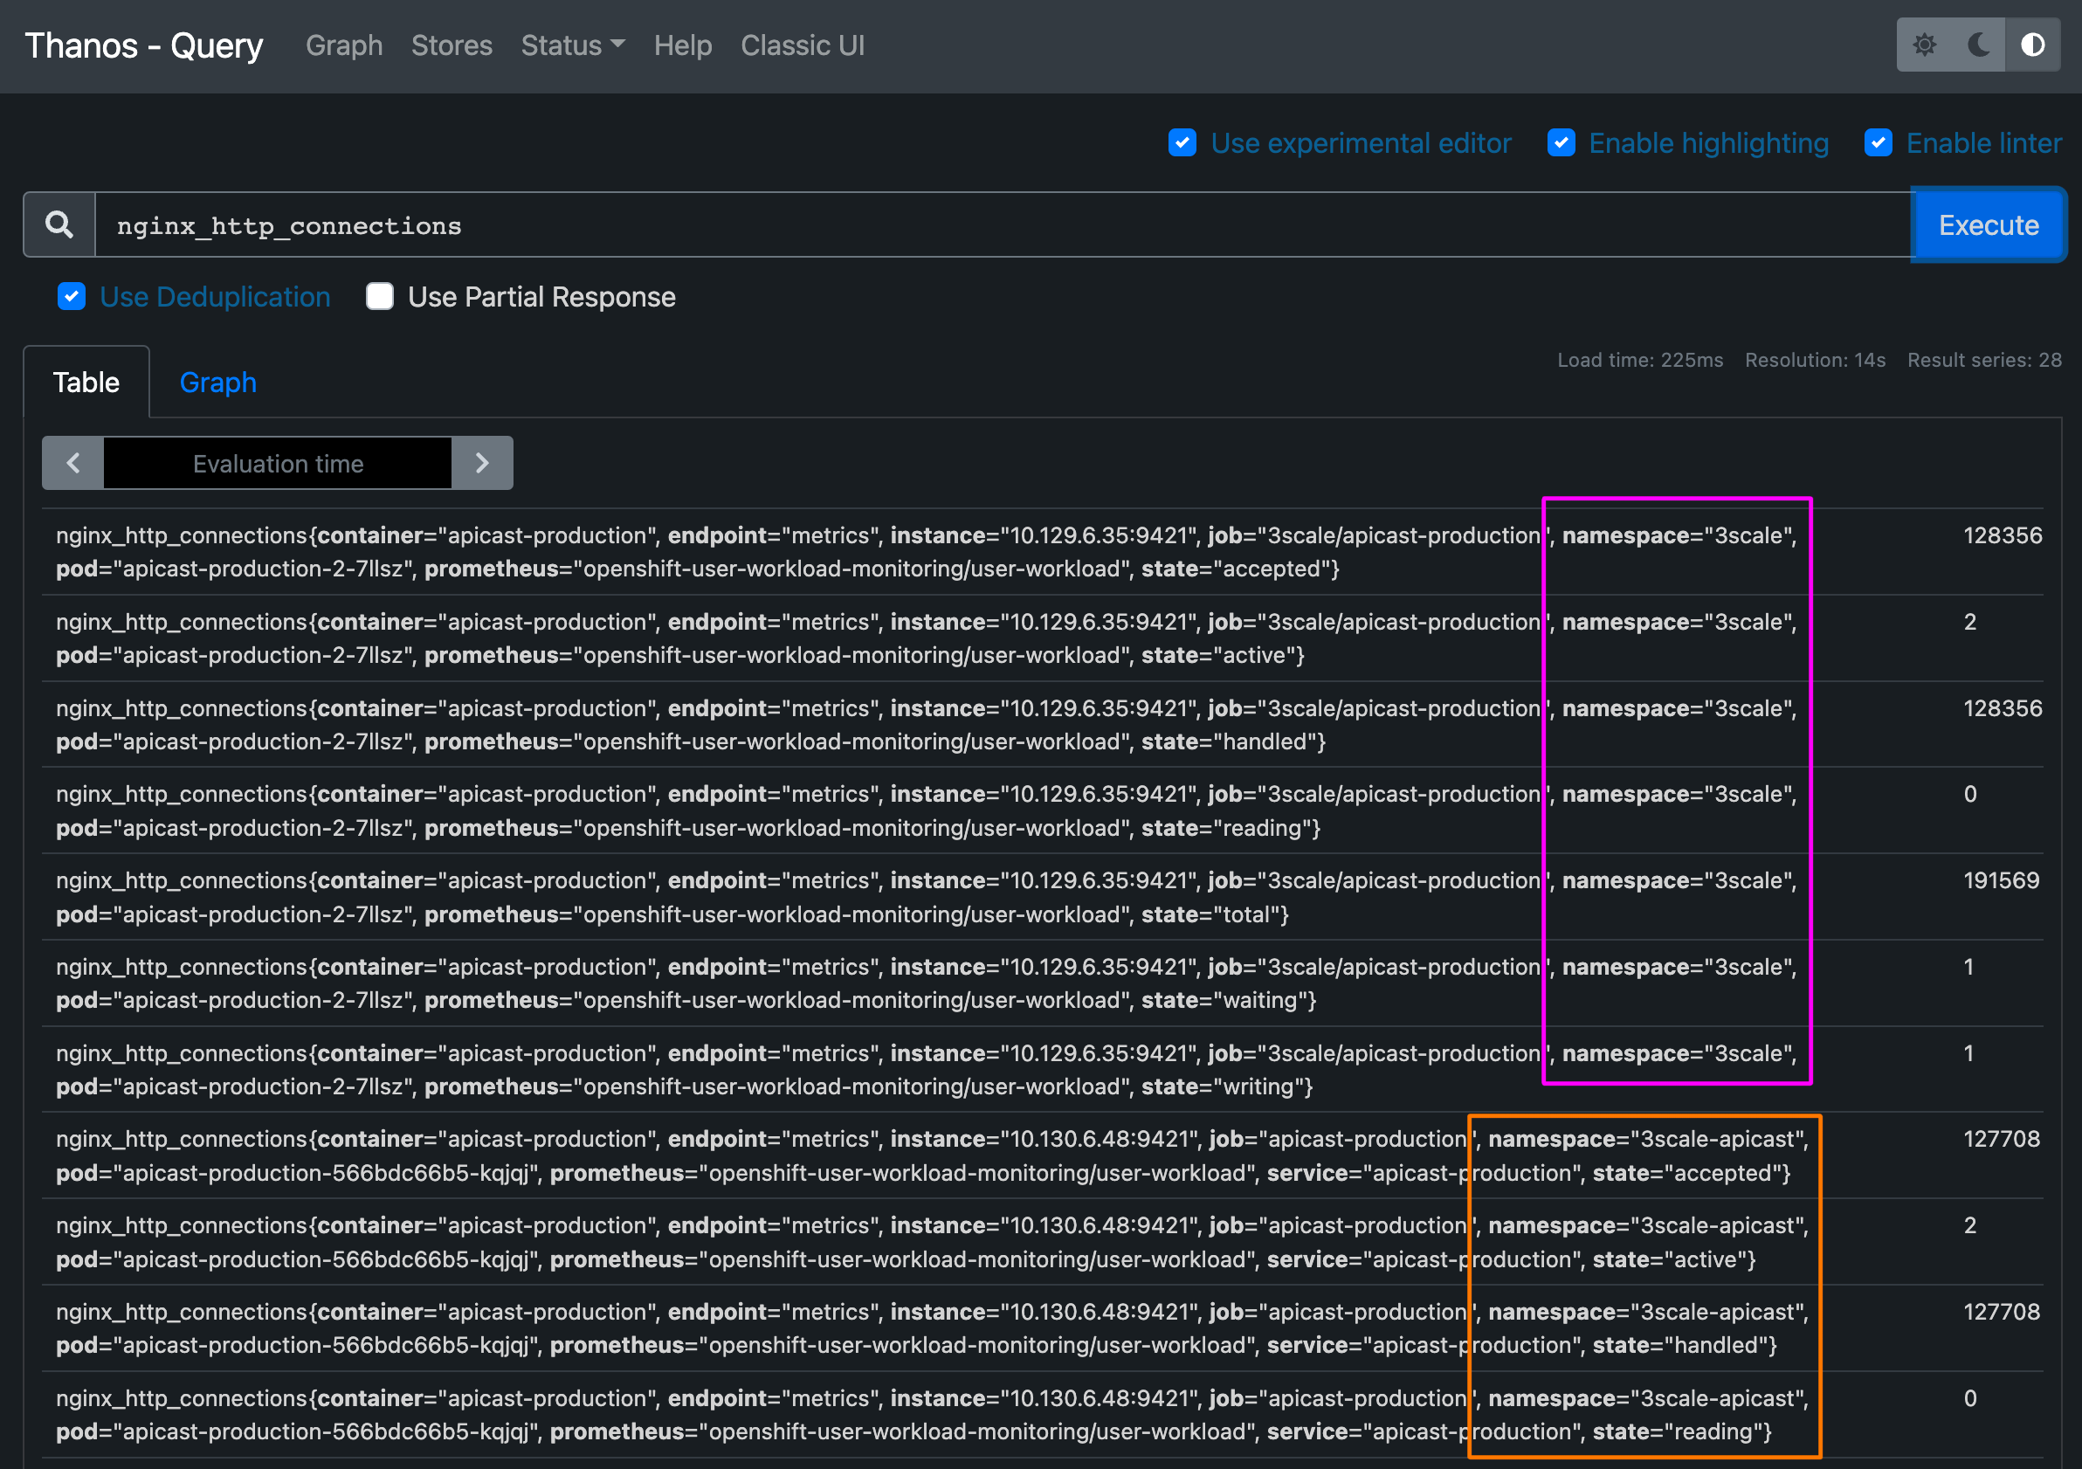
Task: Click the Help navbar link
Action: [683, 45]
